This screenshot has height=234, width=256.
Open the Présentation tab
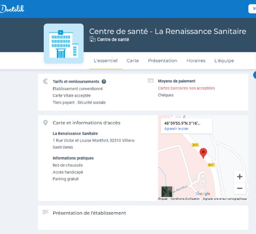point(162,61)
